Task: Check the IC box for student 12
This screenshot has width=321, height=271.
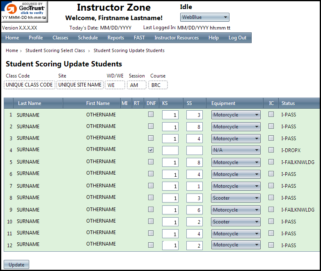Action: [x=271, y=245]
